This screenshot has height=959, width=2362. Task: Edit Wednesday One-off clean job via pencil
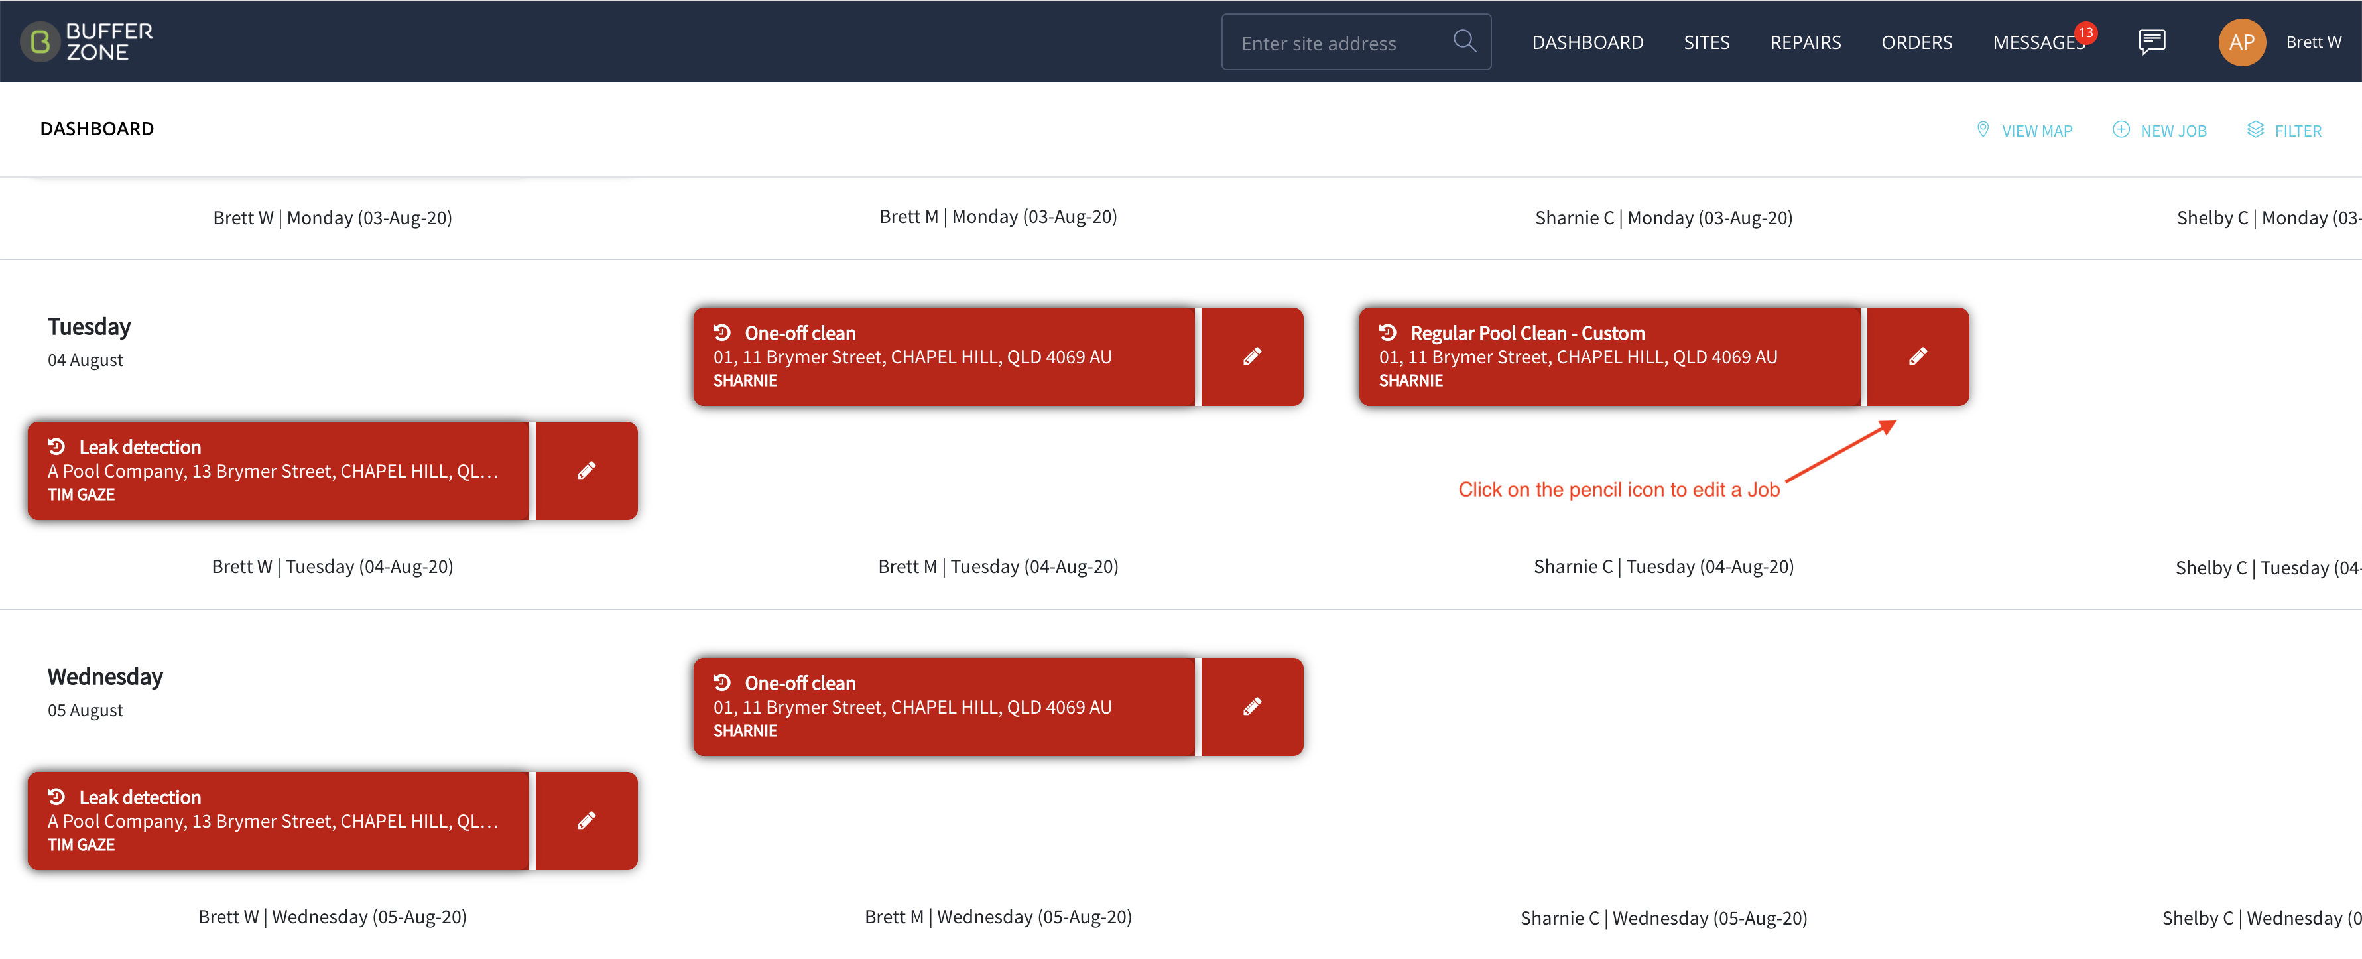click(1251, 706)
